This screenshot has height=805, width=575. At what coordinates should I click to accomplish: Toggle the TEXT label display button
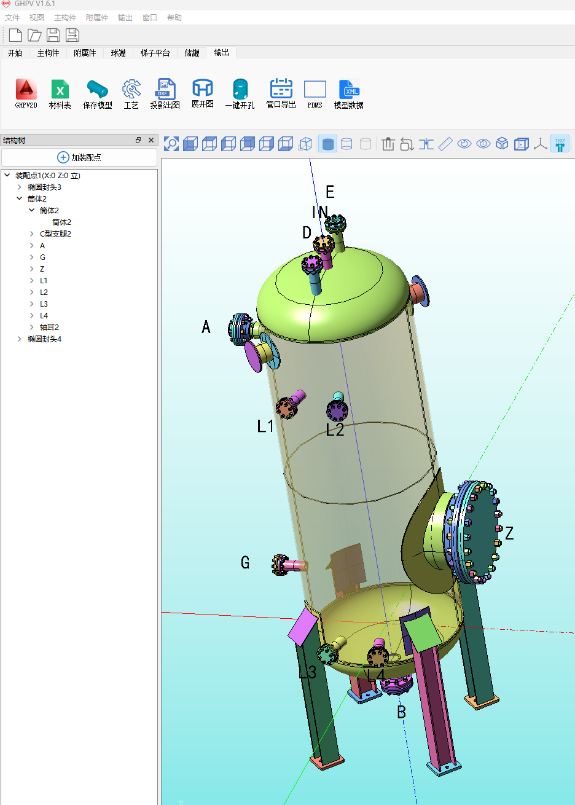click(x=560, y=144)
